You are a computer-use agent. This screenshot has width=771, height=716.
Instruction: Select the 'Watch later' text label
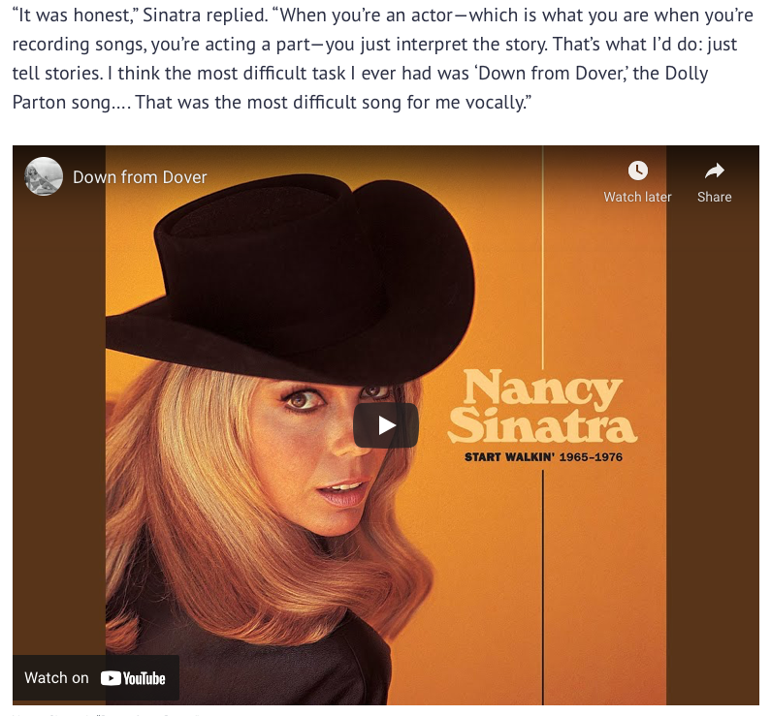(x=637, y=197)
